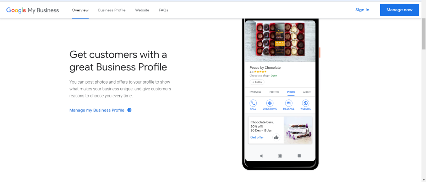
Task: Click the Manage now button
Action: (x=399, y=10)
